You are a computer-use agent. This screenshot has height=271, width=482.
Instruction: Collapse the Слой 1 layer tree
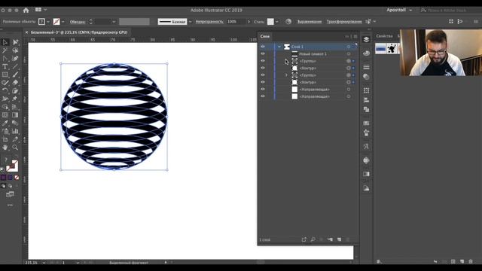[279, 47]
